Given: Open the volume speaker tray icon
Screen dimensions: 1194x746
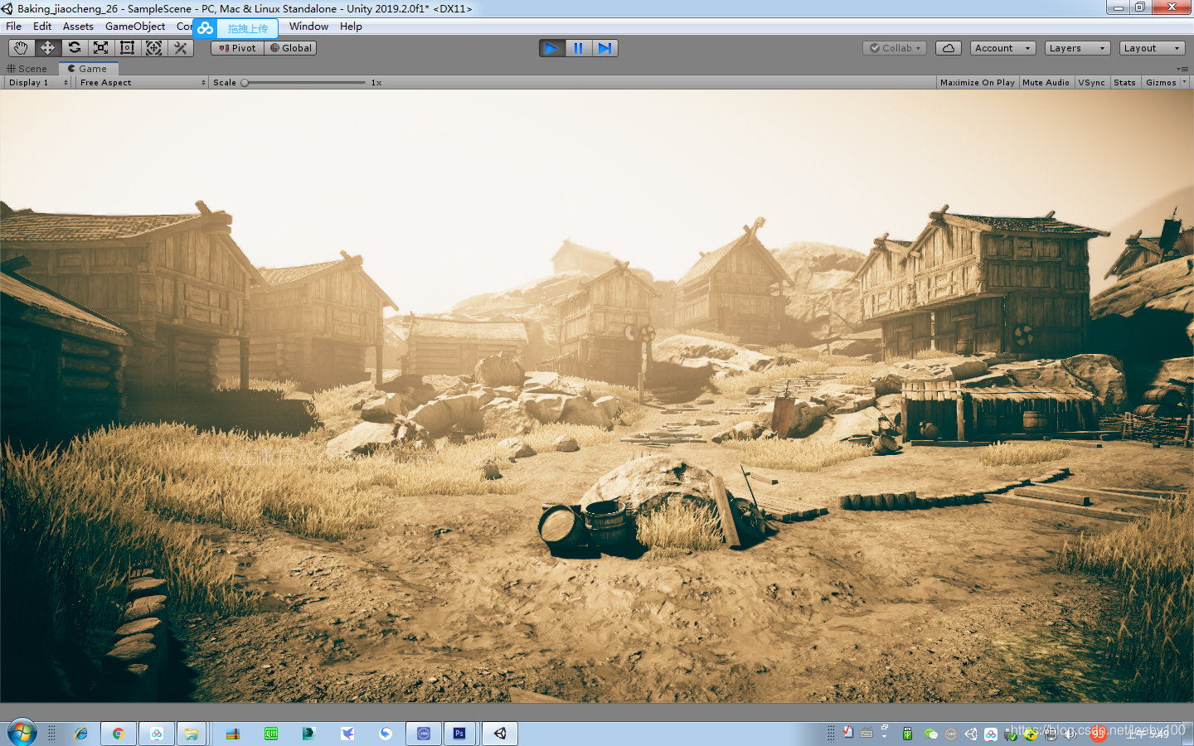Looking at the screenshot, I should [1070, 734].
